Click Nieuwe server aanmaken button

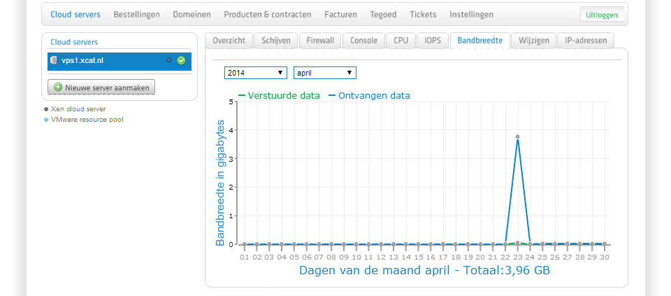tap(101, 87)
